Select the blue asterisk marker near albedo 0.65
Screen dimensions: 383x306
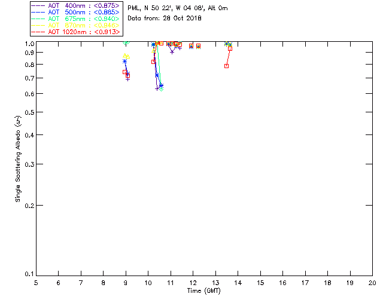click(x=161, y=85)
